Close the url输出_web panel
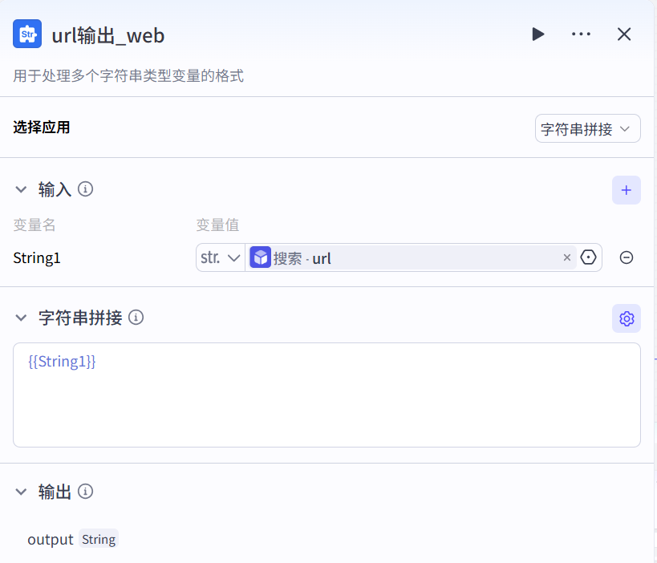 [624, 34]
